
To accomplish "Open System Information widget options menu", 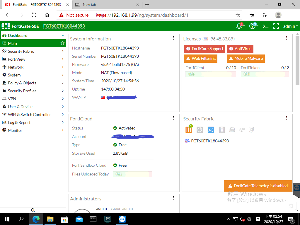I will pos(173,38).
